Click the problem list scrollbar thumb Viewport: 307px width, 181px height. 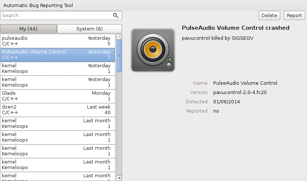click(x=119, y=56)
